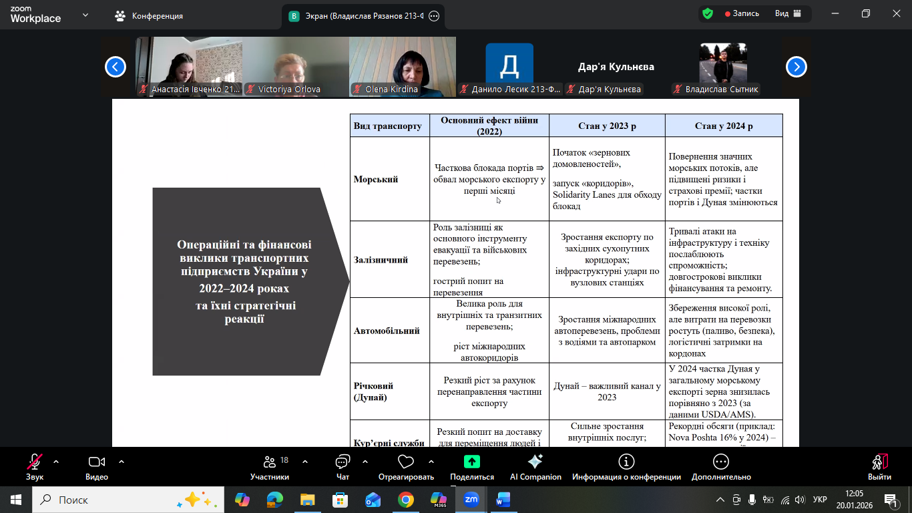The image size is (912, 513).
Task: Open the Участники participants panel
Action: tap(270, 466)
